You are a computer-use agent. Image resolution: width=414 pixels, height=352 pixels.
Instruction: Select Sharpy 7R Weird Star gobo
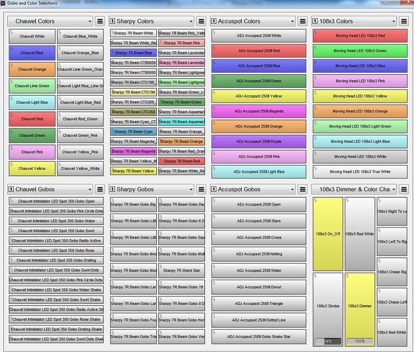[x=182, y=270]
